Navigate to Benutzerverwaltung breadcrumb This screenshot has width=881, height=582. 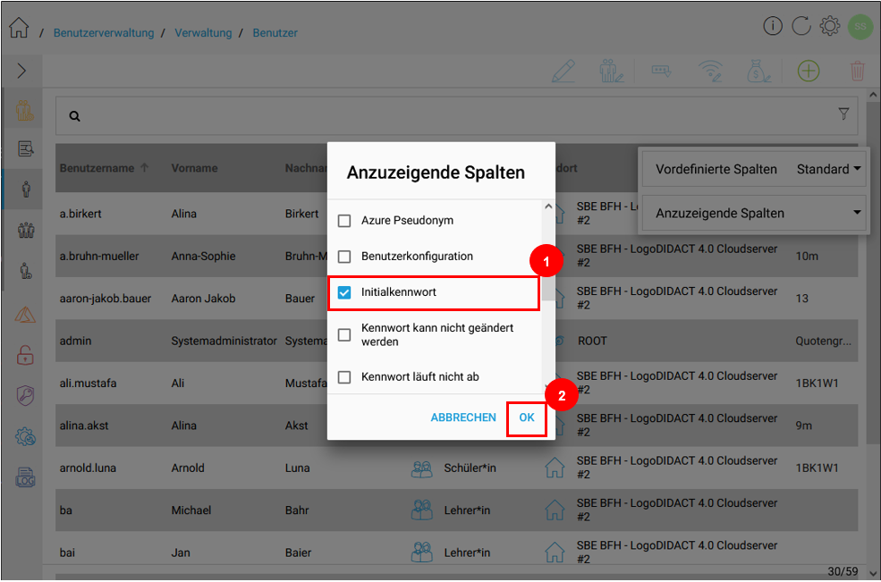(x=104, y=33)
